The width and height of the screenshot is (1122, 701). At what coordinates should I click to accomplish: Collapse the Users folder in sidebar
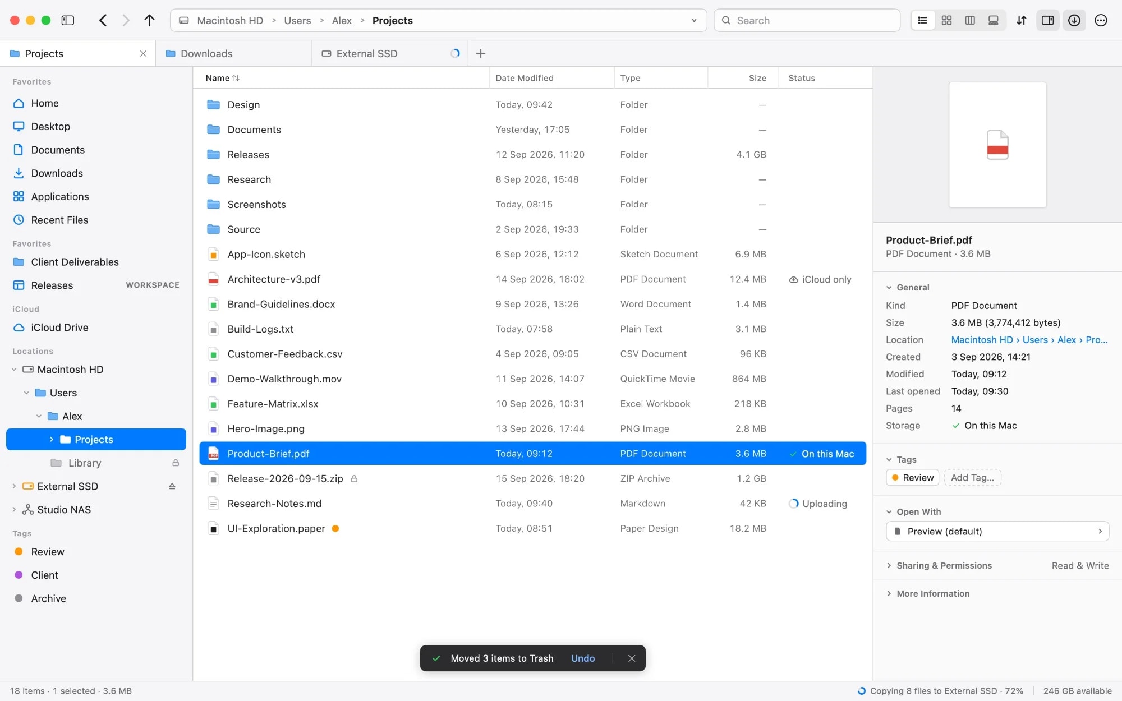pos(26,393)
